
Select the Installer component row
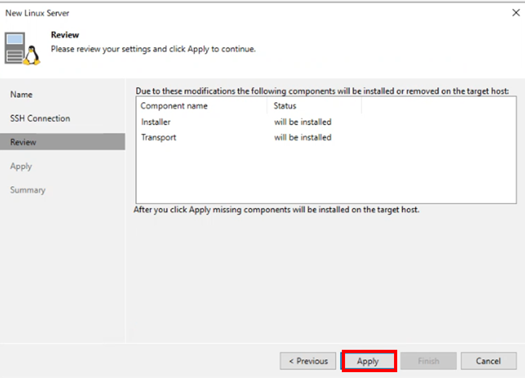click(x=155, y=122)
